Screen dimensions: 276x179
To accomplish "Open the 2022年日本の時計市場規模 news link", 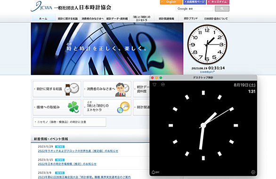I will coord(67,164).
